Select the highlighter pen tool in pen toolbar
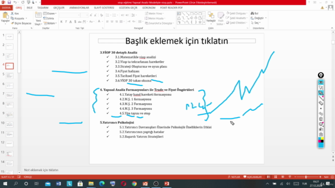Image resolution: width=335 pixels, height=188 pixels. (x=321, y=93)
